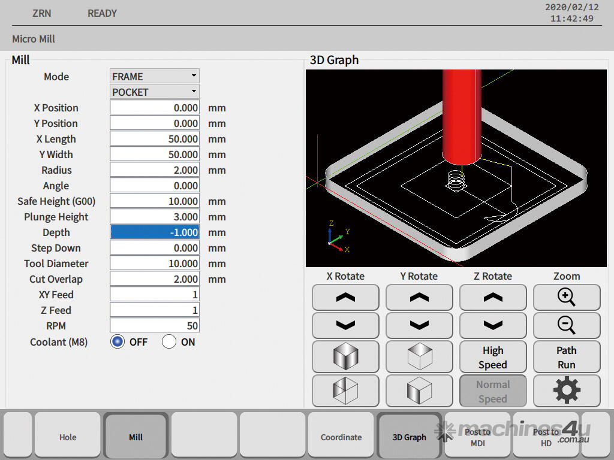The image size is (614, 460).
Task: Open the FRAME mode dropdown
Action: pyautogui.click(x=155, y=77)
